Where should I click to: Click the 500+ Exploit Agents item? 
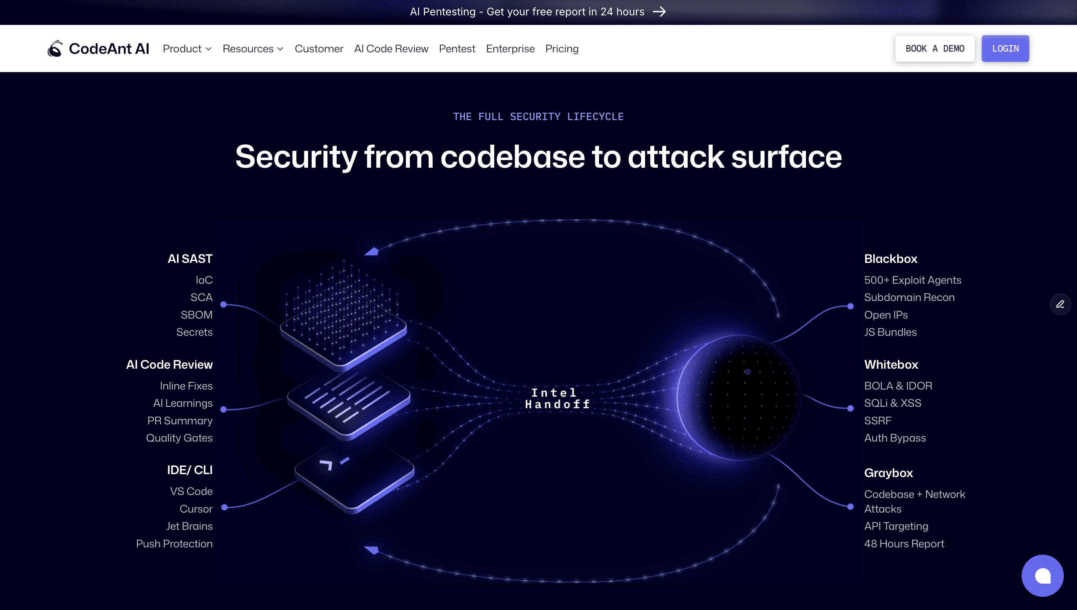pyautogui.click(x=912, y=280)
